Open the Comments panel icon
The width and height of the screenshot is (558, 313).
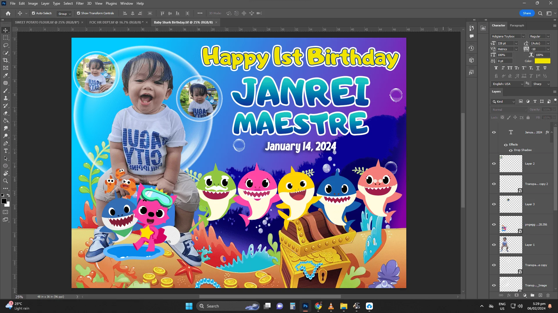point(471,36)
